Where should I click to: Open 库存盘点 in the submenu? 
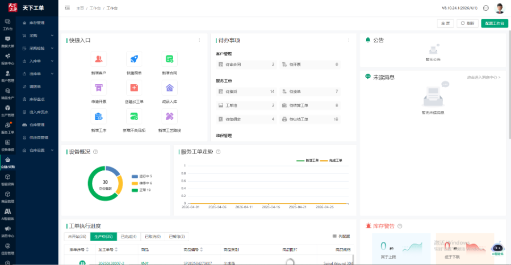coord(38,99)
